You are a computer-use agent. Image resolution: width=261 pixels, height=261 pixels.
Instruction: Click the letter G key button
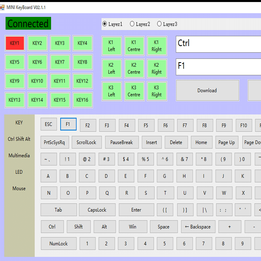point(165,176)
